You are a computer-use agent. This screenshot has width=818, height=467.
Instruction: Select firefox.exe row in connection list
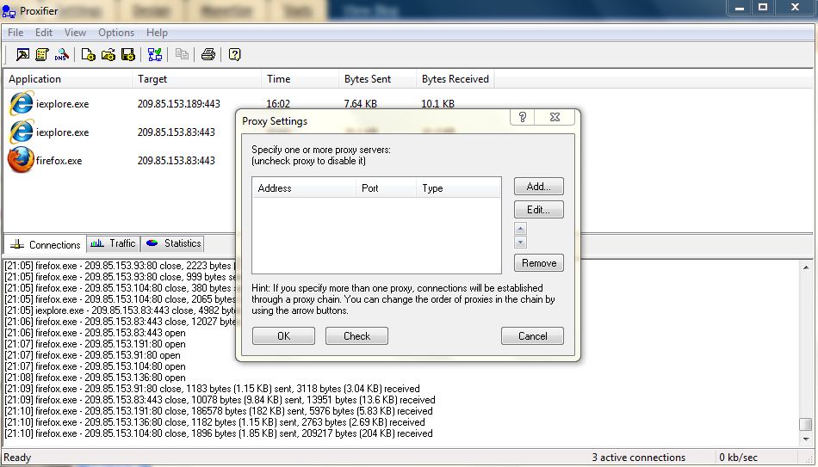tap(59, 161)
